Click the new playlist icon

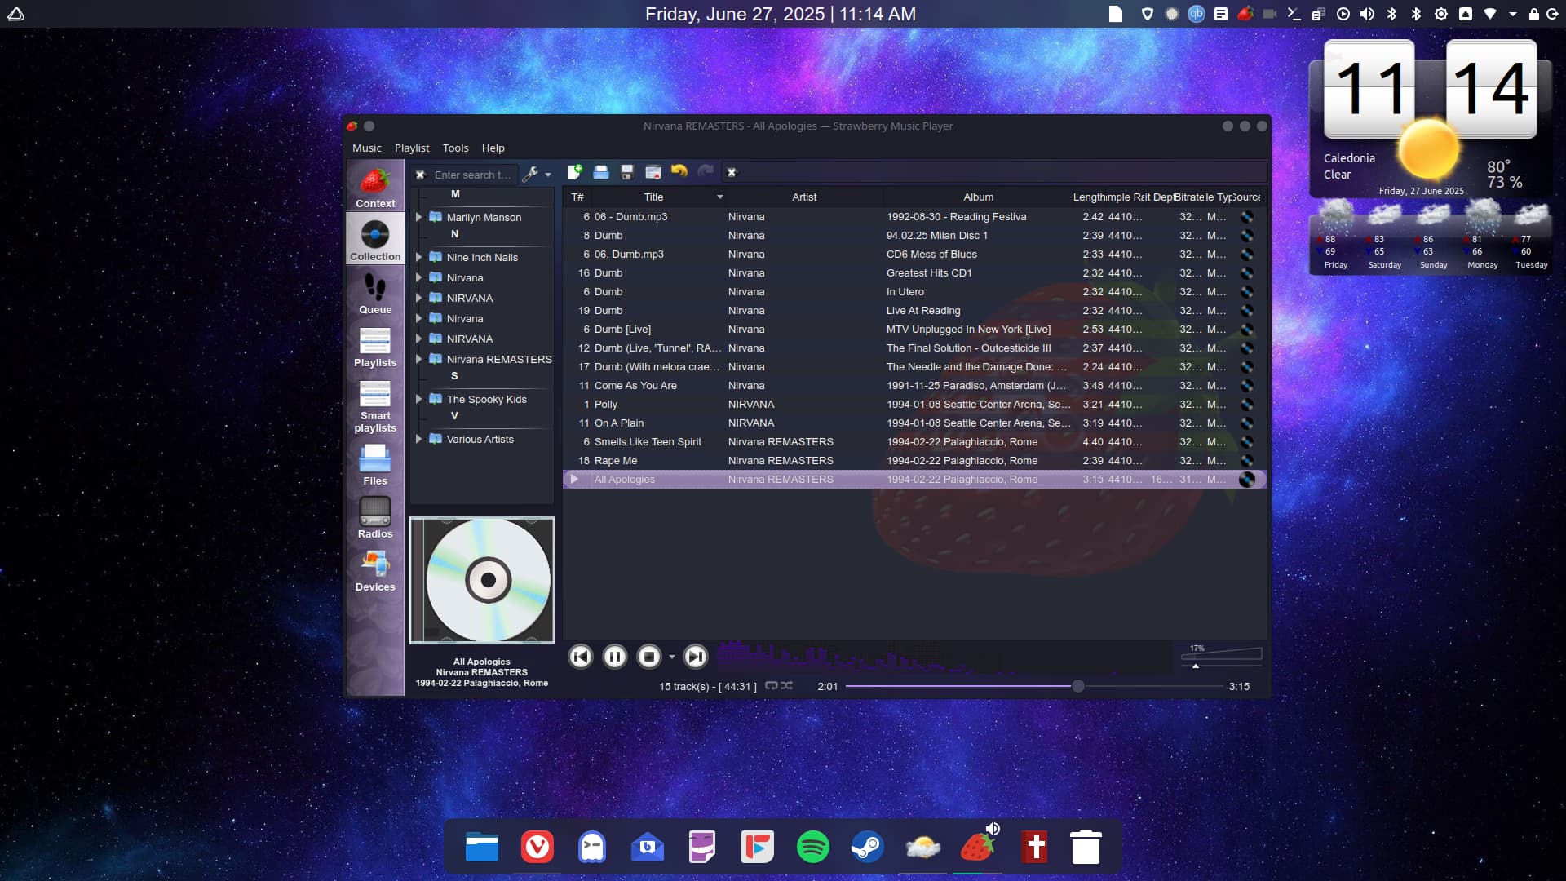coord(574,172)
